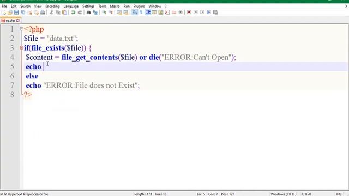Viewport: 349px width, 196px height.
Task: Open the View menu
Action: click(x=38, y=6)
